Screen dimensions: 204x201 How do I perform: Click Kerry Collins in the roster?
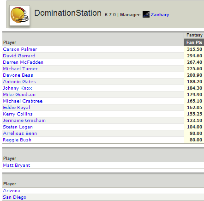(x=18, y=114)
